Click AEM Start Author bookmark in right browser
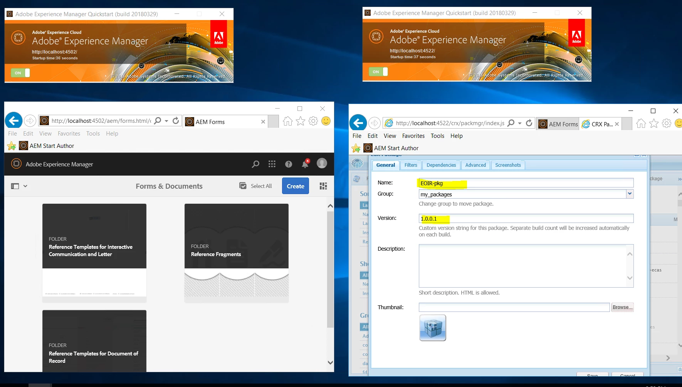The image size is (682, 387). 391,148
